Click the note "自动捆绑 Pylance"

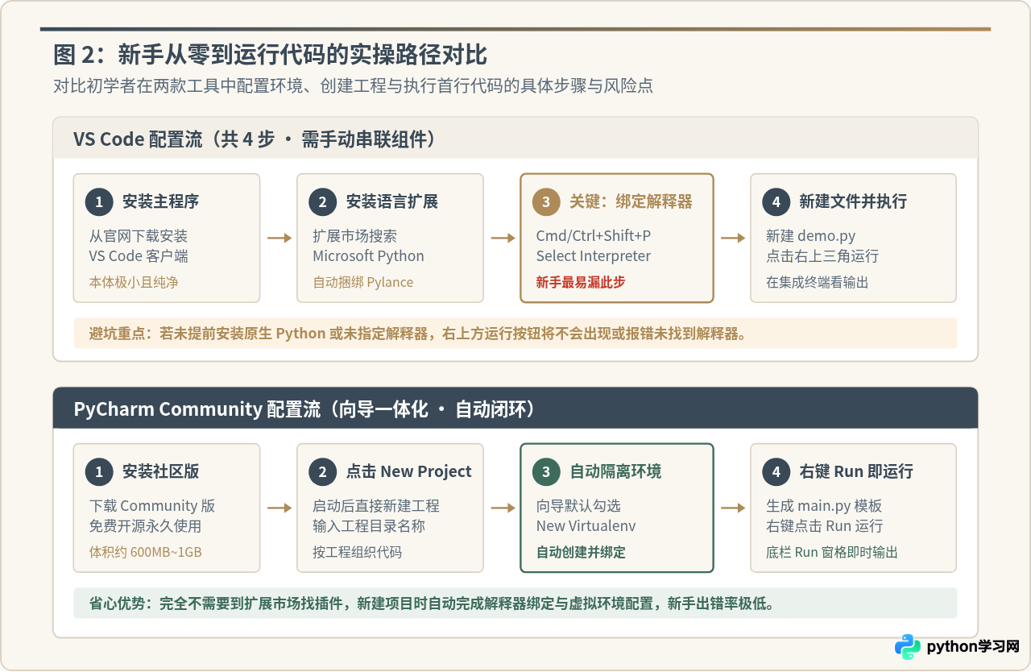coord(362,282)
